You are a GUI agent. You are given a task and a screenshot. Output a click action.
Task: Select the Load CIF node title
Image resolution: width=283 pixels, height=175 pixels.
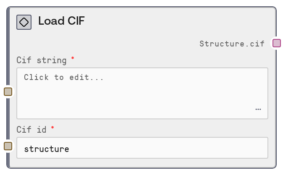[x=61, y=21]
